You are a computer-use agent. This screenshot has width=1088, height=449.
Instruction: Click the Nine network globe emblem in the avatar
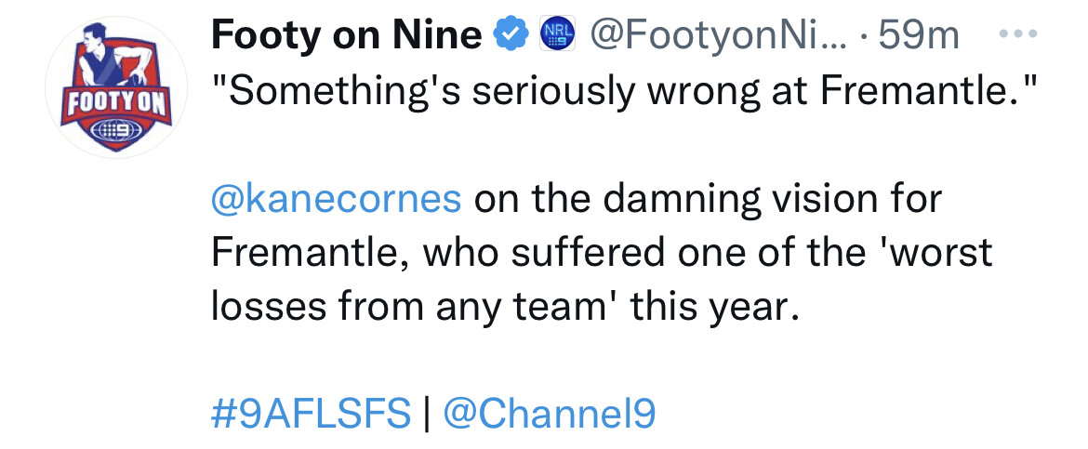(x=116, y=130)
